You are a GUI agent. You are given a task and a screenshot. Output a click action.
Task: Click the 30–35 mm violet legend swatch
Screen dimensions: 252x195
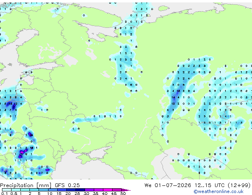point(89,190)
